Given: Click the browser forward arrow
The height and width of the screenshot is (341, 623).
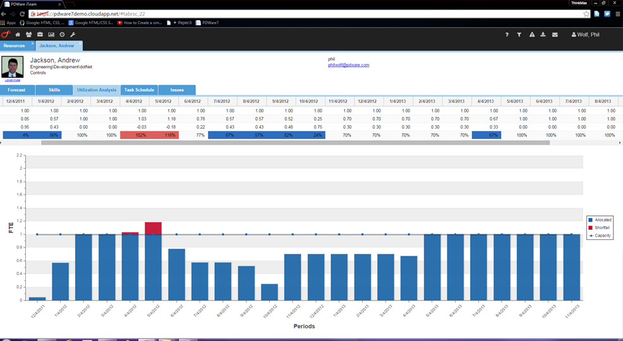Looking at the screenshot, I should (x=13, y=14).
